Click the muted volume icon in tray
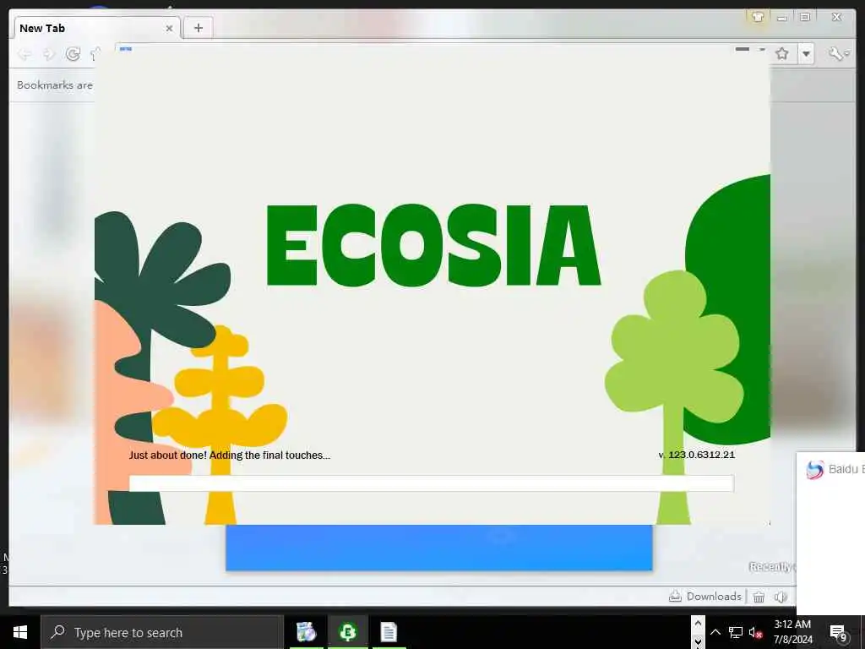The height and width of the screenshot is (649, 865). [756, 632]
